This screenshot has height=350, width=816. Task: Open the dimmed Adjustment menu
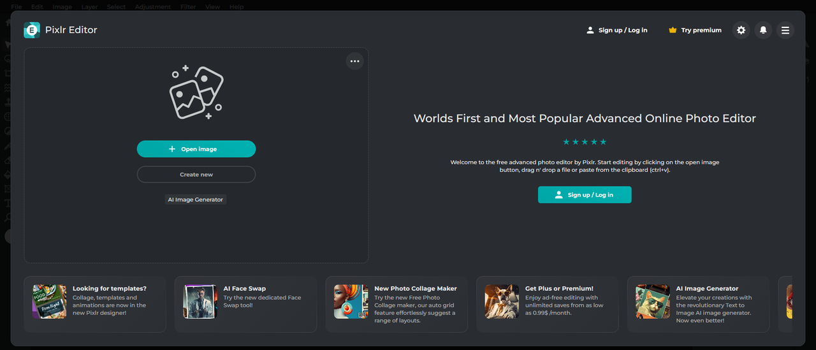(x=153, y=7)
